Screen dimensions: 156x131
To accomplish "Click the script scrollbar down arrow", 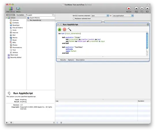I will point(147,55).
